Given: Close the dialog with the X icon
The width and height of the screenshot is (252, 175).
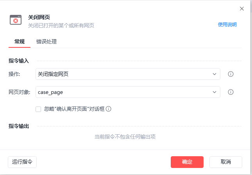Looking at the screenshot, I should [242, 9].
